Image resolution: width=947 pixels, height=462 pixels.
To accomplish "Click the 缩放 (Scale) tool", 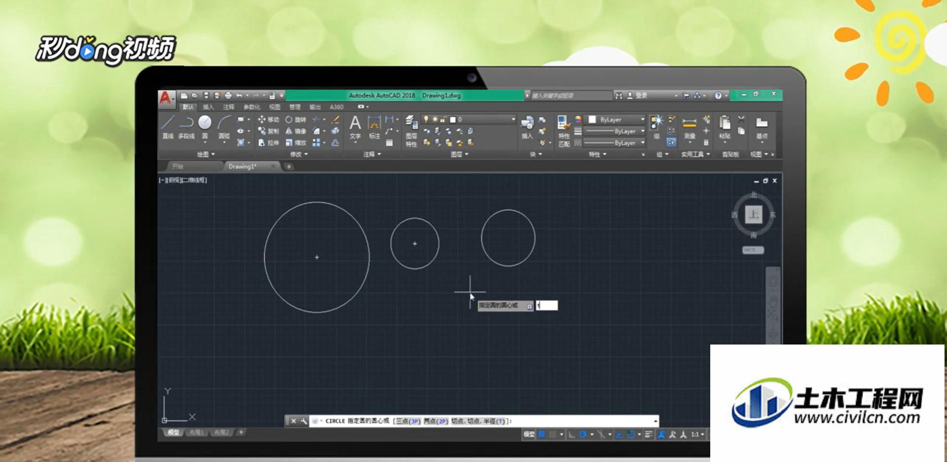I will 295,143.
